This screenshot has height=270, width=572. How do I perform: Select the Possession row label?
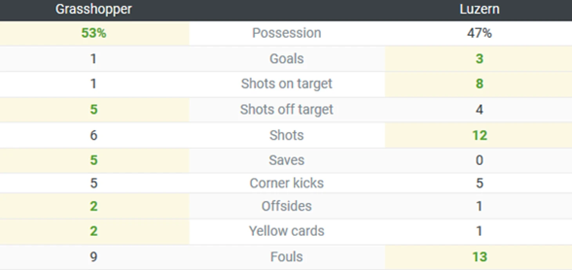point(286,33)
